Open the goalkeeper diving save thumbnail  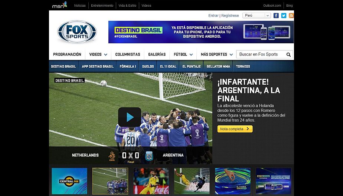coord(192,181)
